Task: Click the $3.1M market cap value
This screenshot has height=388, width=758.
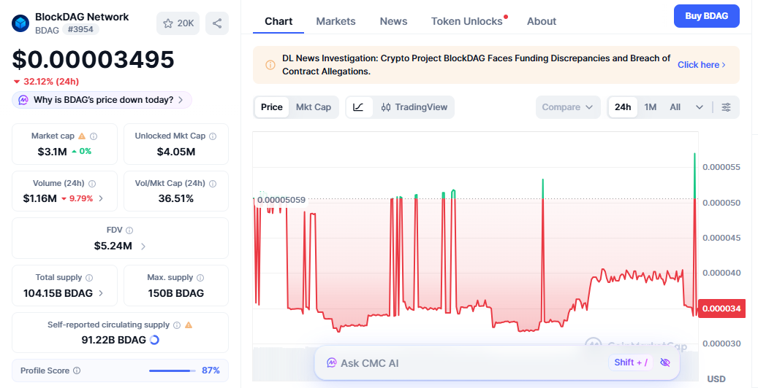Action: [x=52, y=152]
